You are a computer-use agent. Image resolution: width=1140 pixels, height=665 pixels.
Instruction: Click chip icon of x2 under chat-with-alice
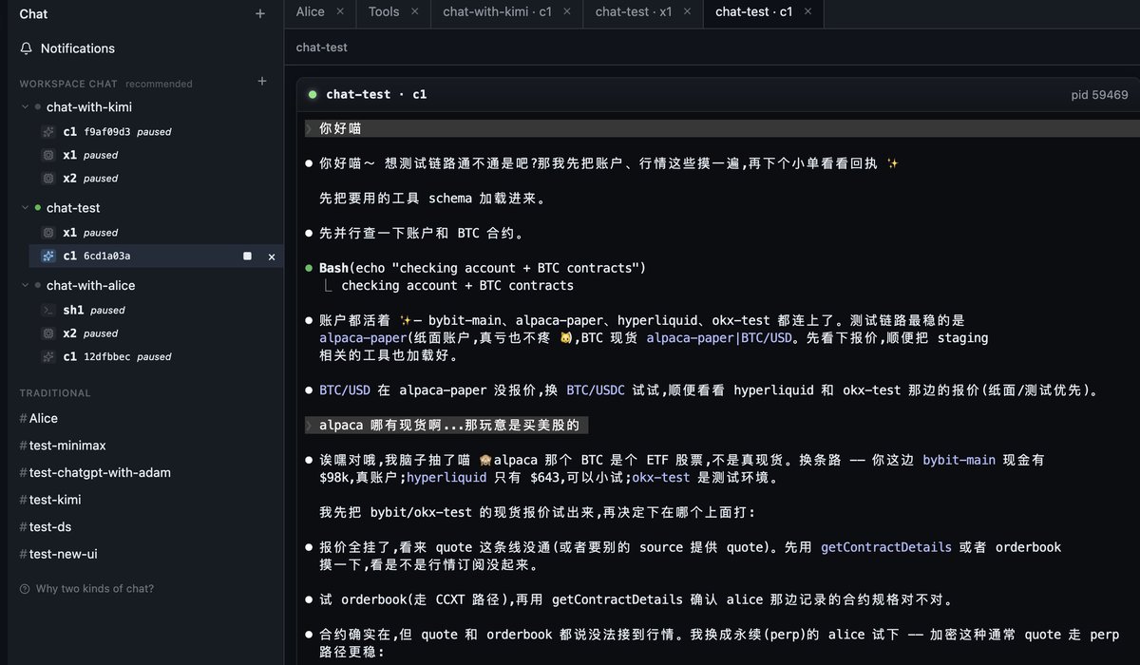pos(48,333)
